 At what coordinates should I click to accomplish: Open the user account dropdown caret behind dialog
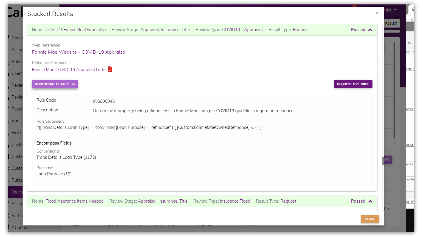point(395,10)
